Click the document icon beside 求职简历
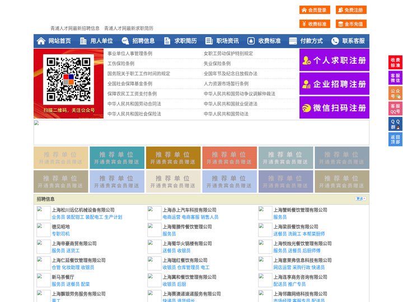The width and height of the screenshot is (403, 302). click(x=167, y=41)
